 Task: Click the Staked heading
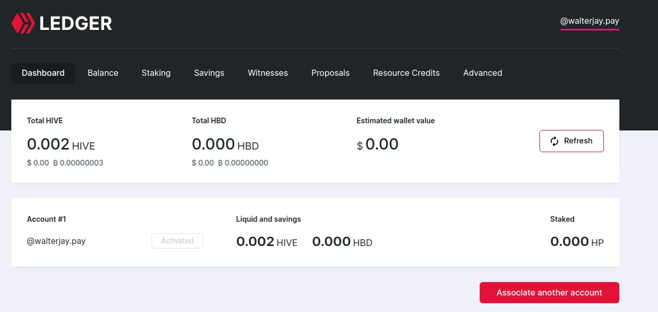[562, 219]
